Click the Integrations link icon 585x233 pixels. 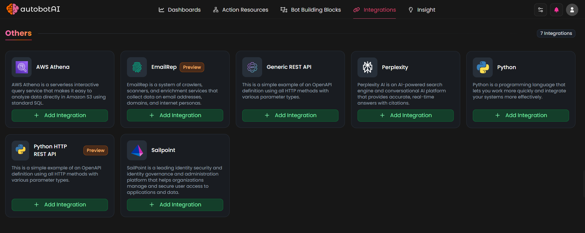357,10
